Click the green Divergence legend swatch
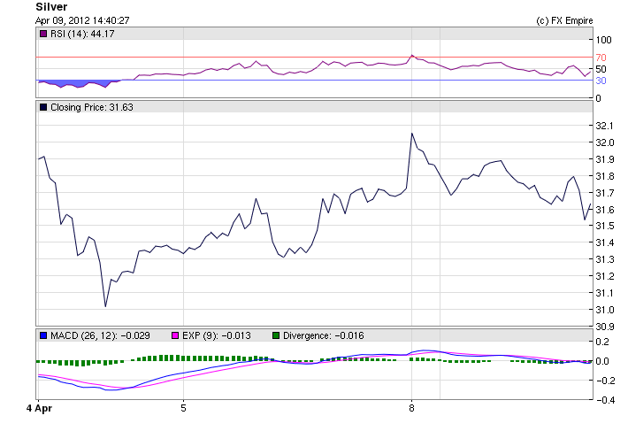The height and width of the screenshot is (431, 628). point(276,335)
